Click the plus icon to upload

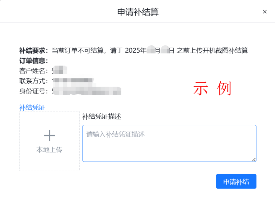click(x=49, y=136)
